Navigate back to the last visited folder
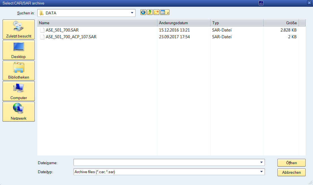 point(143,12)
